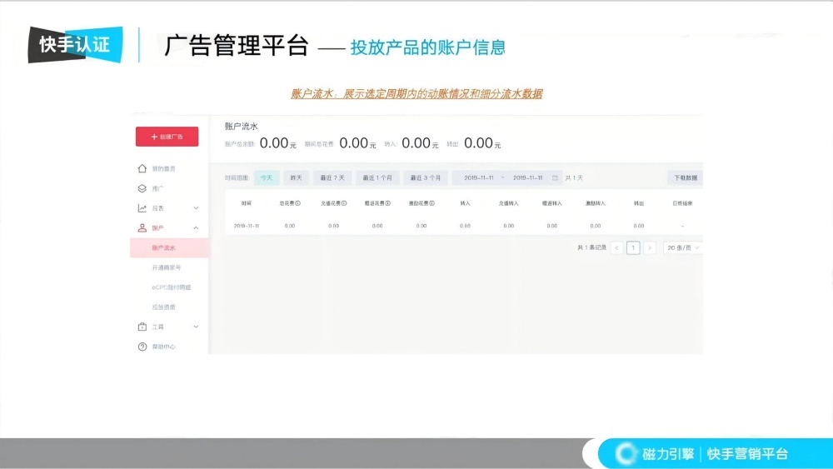Click the person icon next to 账户
Image resolution: width=833 pixels, height=469 pixels.
click(x=142, y=228)
